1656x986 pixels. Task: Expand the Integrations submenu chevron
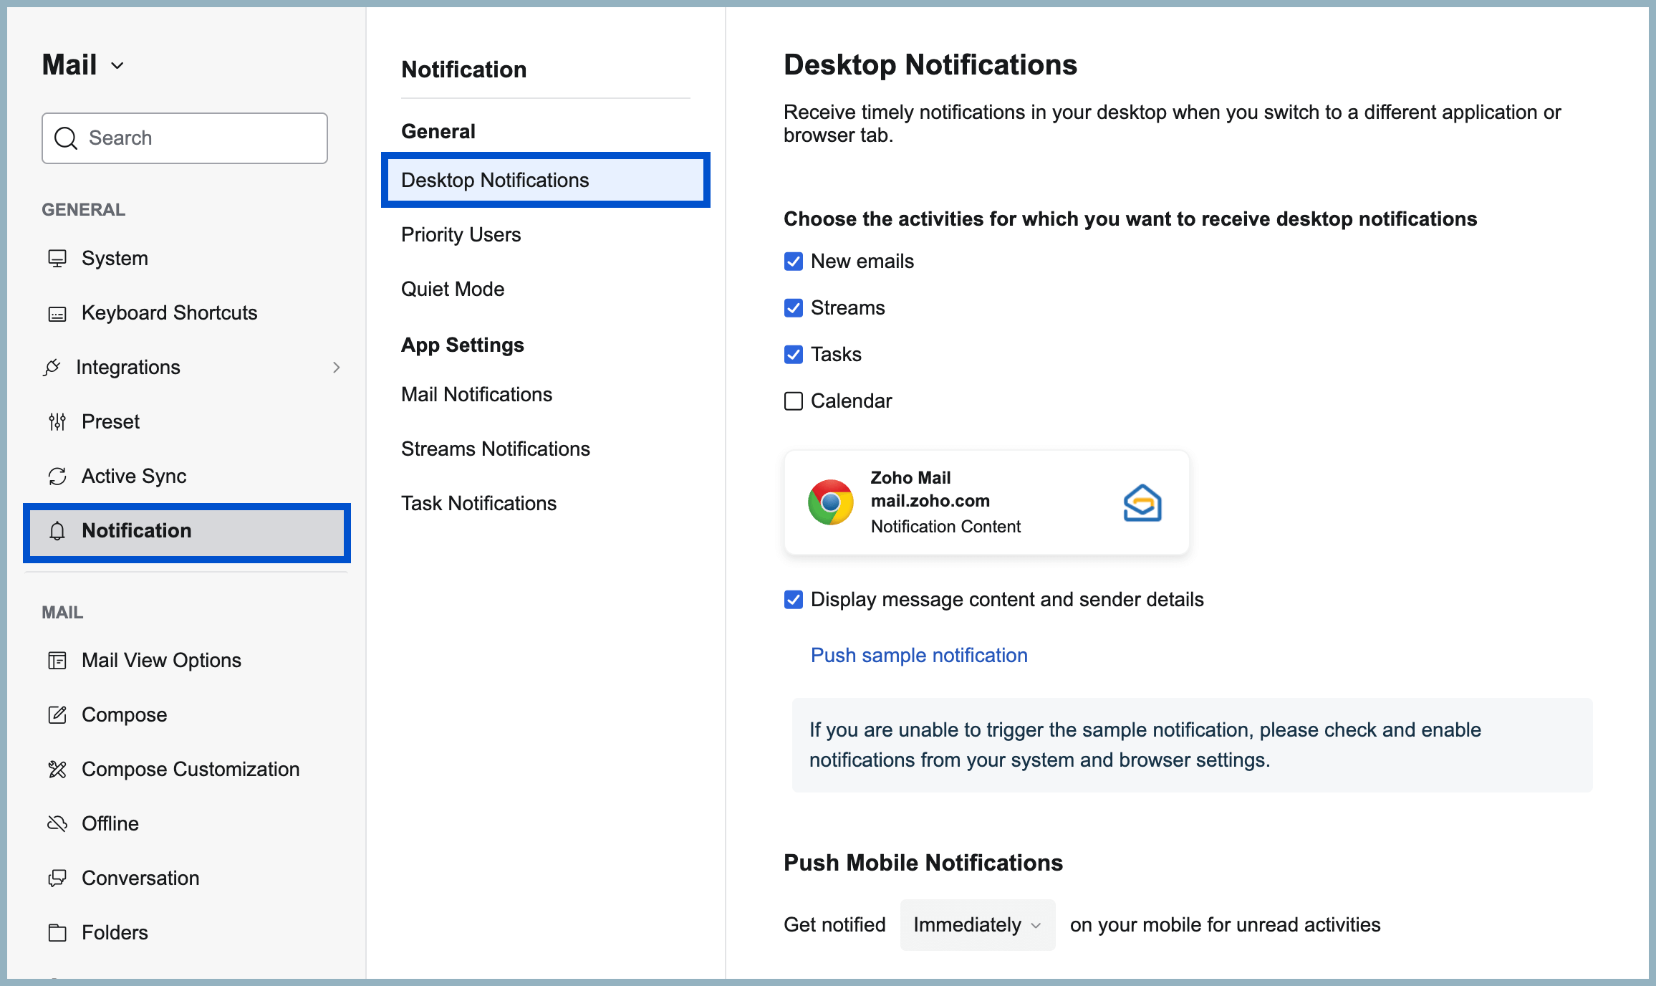[x=336, y=367]
